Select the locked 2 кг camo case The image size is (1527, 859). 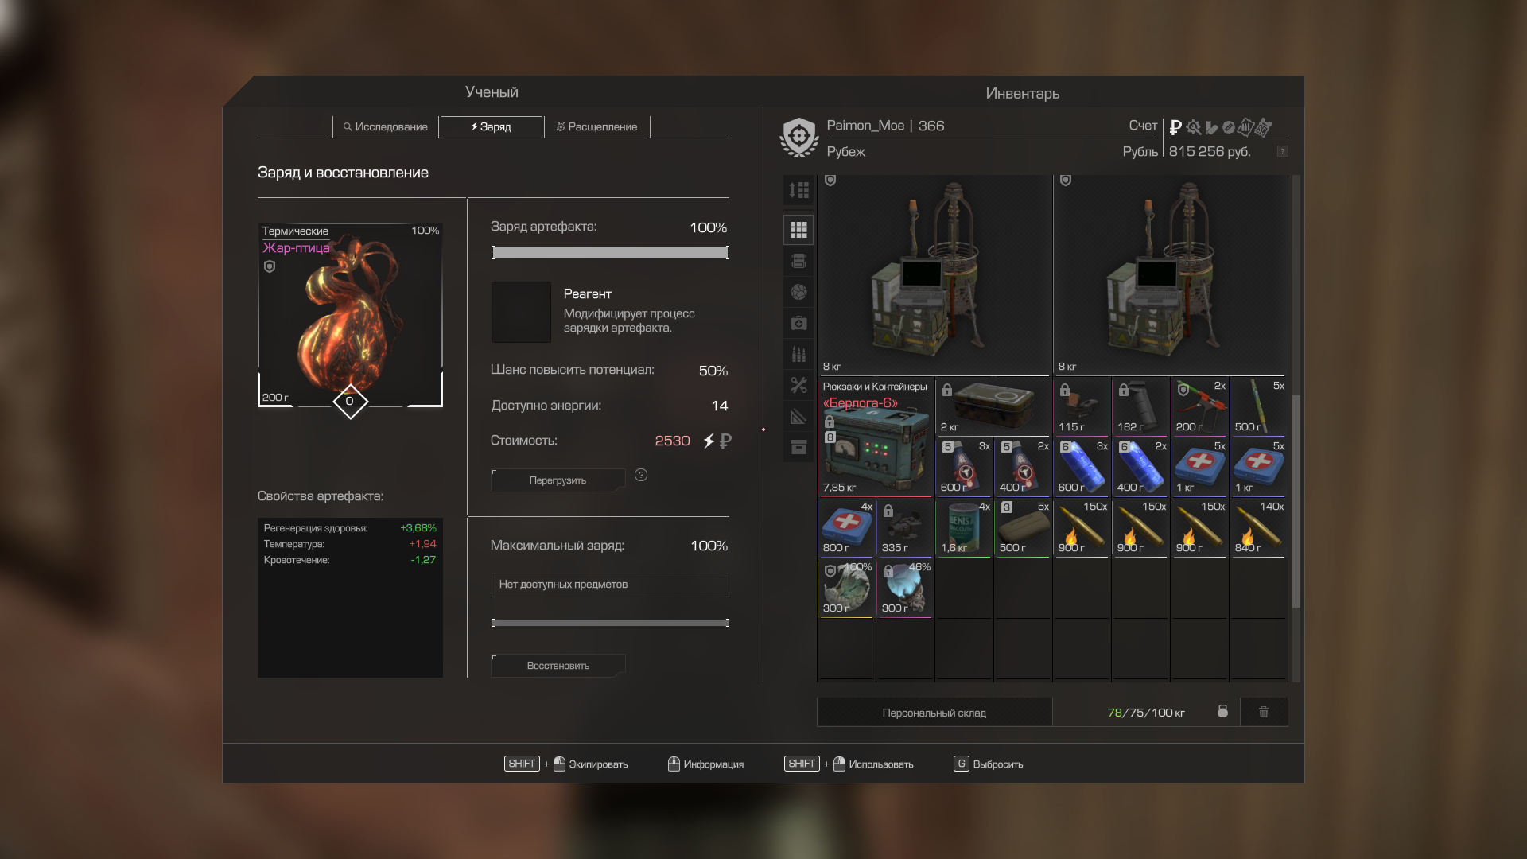[x=993, y=406]
